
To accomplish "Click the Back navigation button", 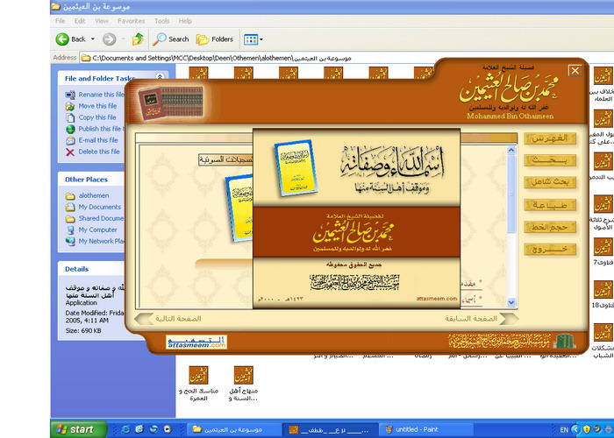I will coord(72,39).
